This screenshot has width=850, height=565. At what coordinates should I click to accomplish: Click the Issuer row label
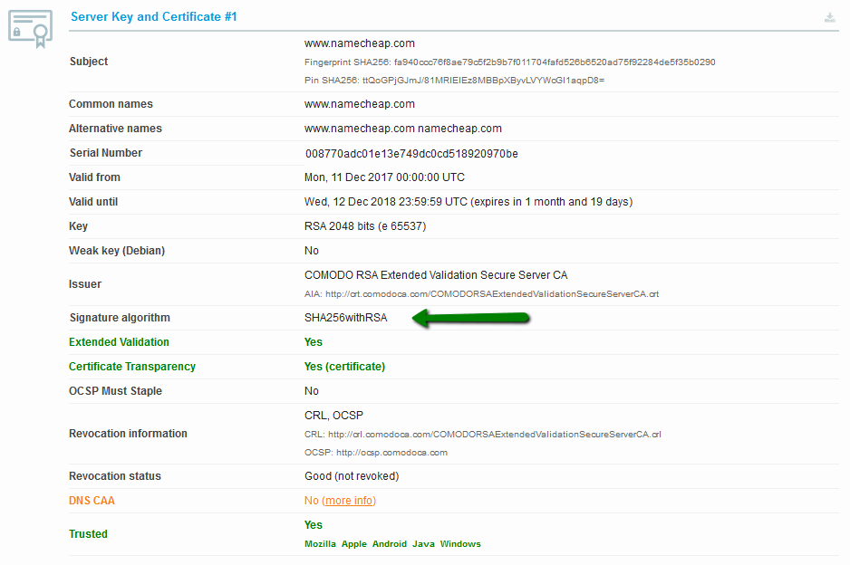[84, 283]
